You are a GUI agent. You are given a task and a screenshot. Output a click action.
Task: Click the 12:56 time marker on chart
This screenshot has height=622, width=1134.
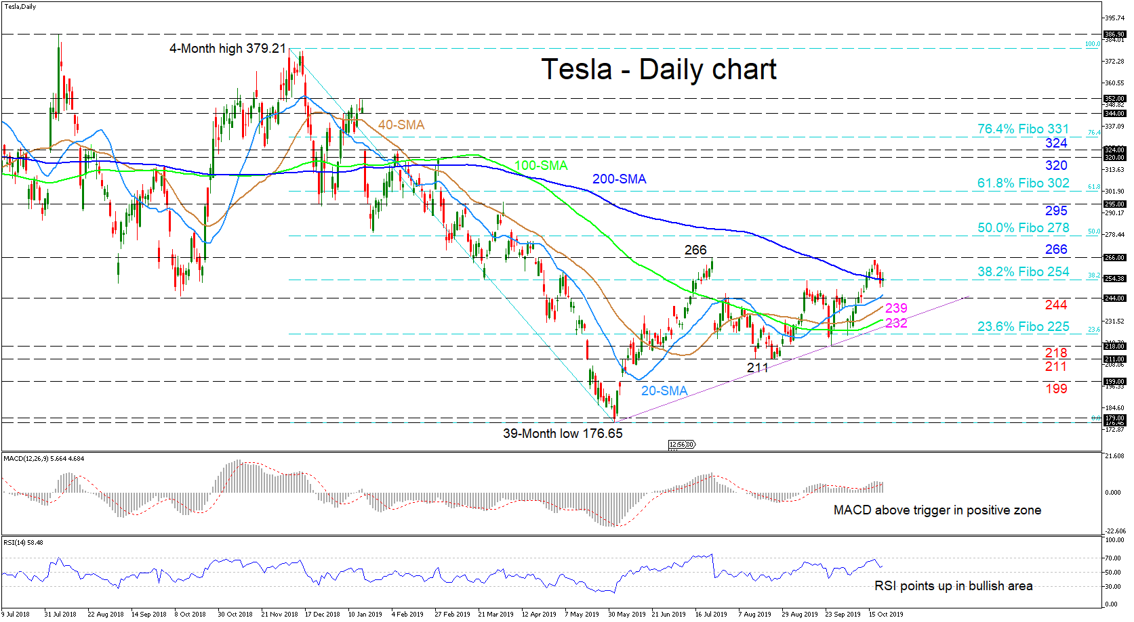(x=681, y=445)
